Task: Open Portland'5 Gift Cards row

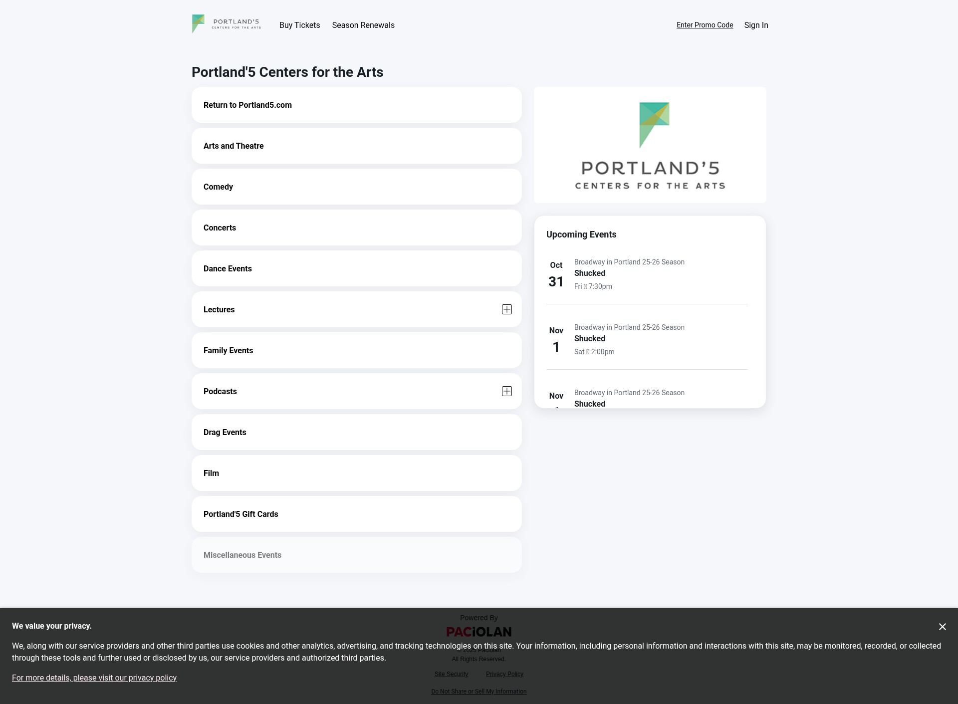Action: coord(357,514)
